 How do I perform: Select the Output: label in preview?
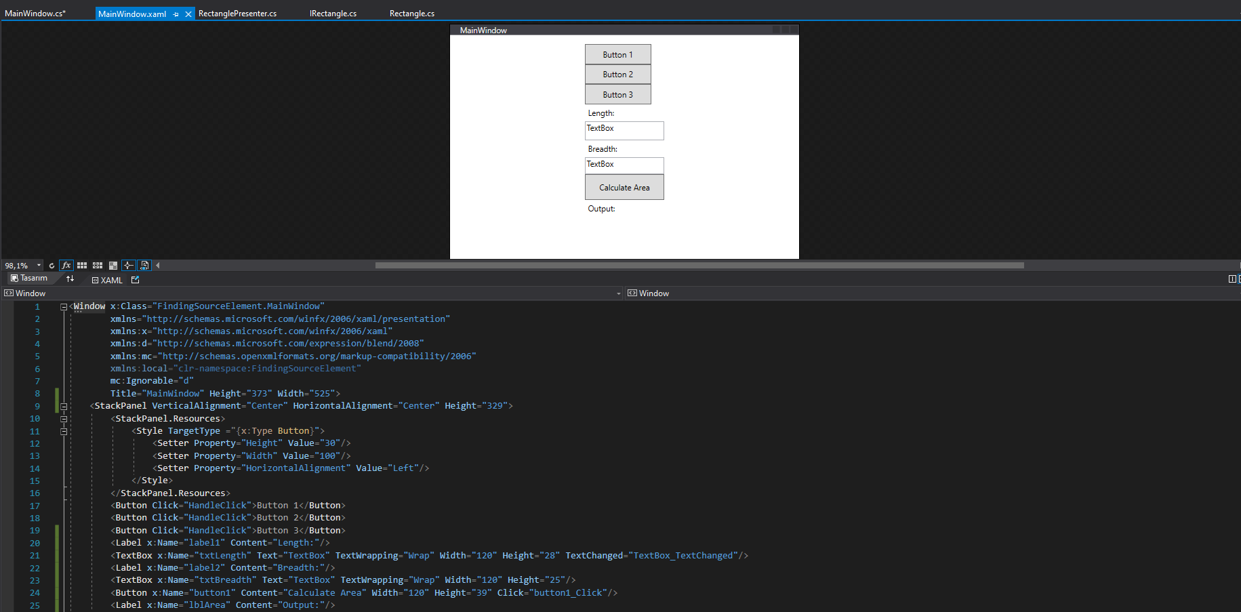(601, 209)
